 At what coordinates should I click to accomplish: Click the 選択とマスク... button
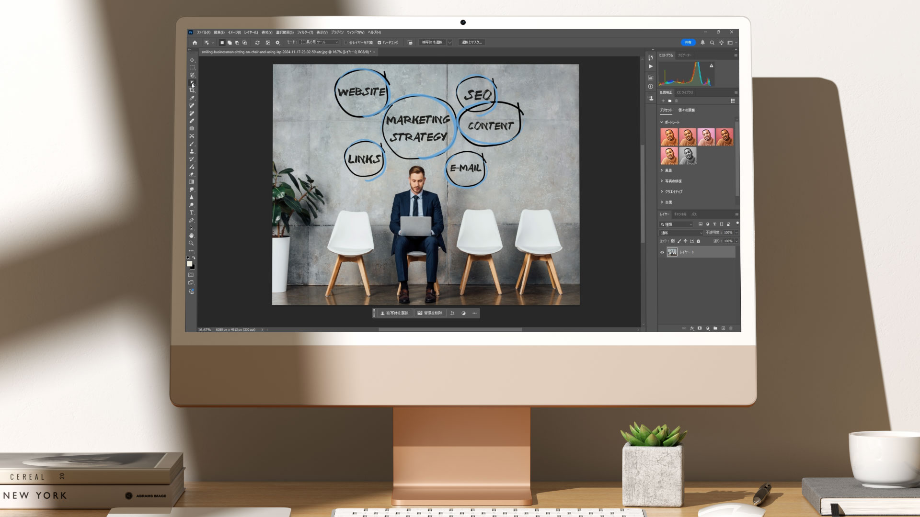pos(471,43)
